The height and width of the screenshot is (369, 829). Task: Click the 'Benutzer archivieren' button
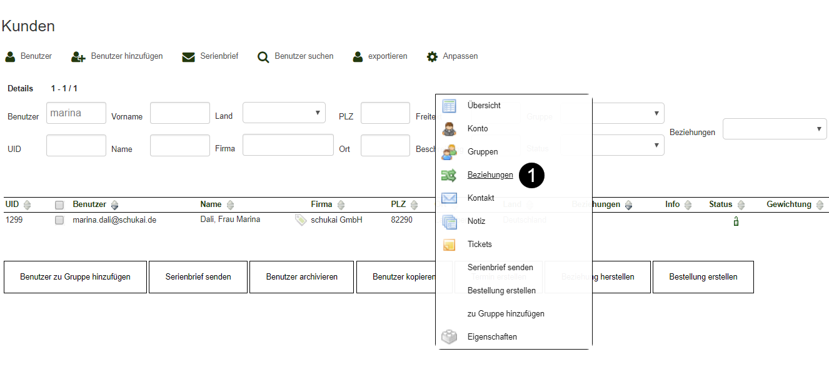301,277
